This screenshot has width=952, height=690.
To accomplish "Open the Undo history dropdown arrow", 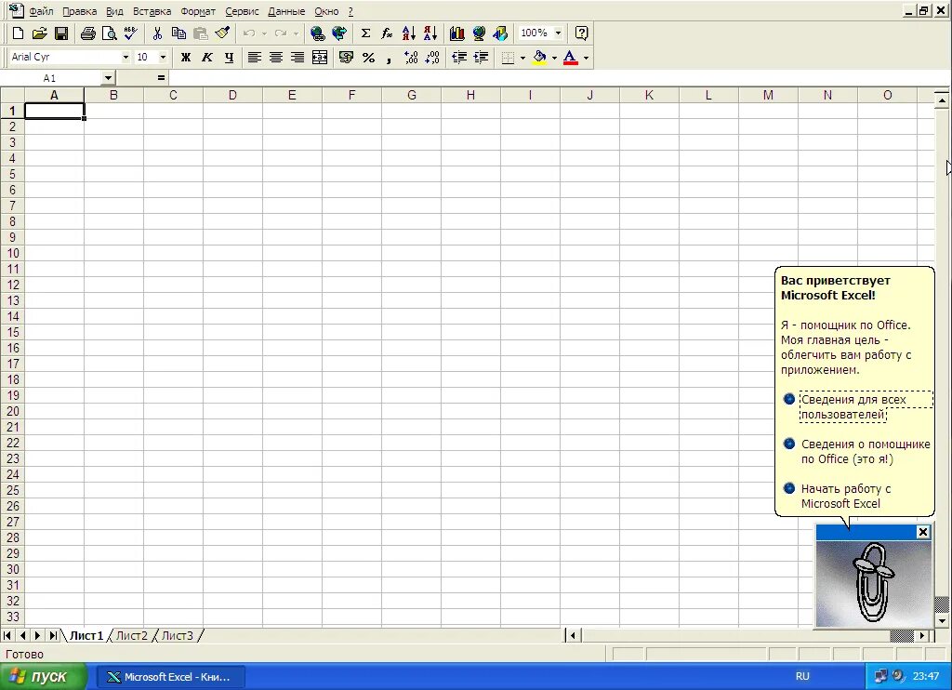I will click(x=264, y=33).
